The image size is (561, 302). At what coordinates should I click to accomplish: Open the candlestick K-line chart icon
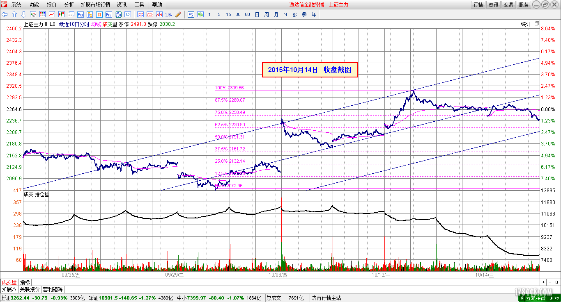pos(61,14)
